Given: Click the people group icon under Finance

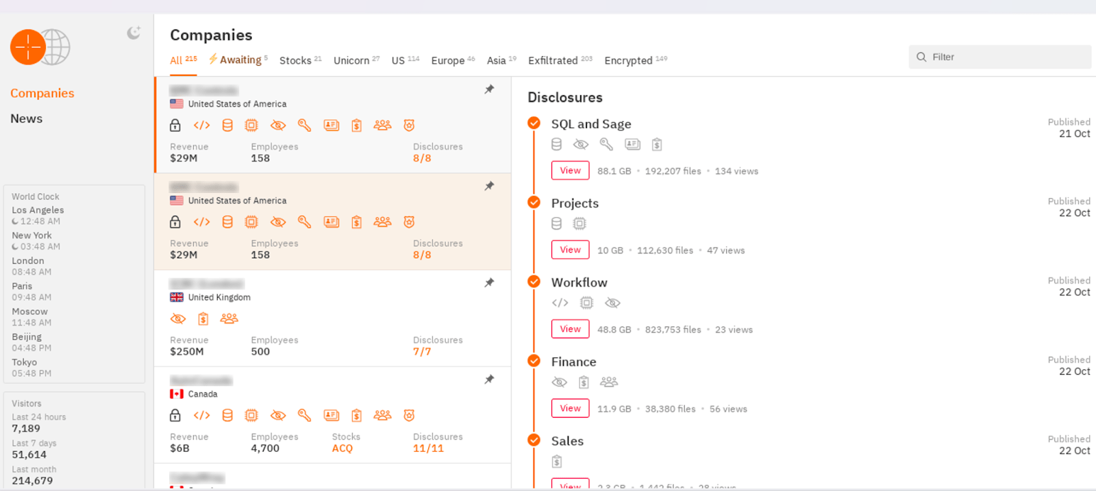Looking at the screenshot, I should tap(608, 382).
